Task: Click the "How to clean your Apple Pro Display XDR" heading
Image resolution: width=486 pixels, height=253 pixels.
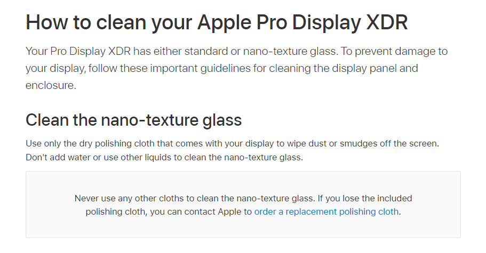Action: click(217, 22)
